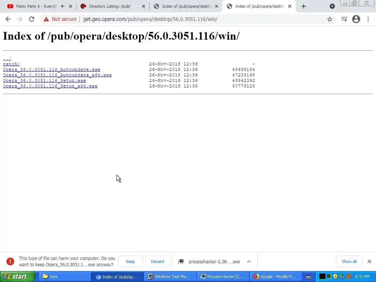Open the patch/ folder link
The height and width of the screenshot is (282, 376).
tap(11, 64)
